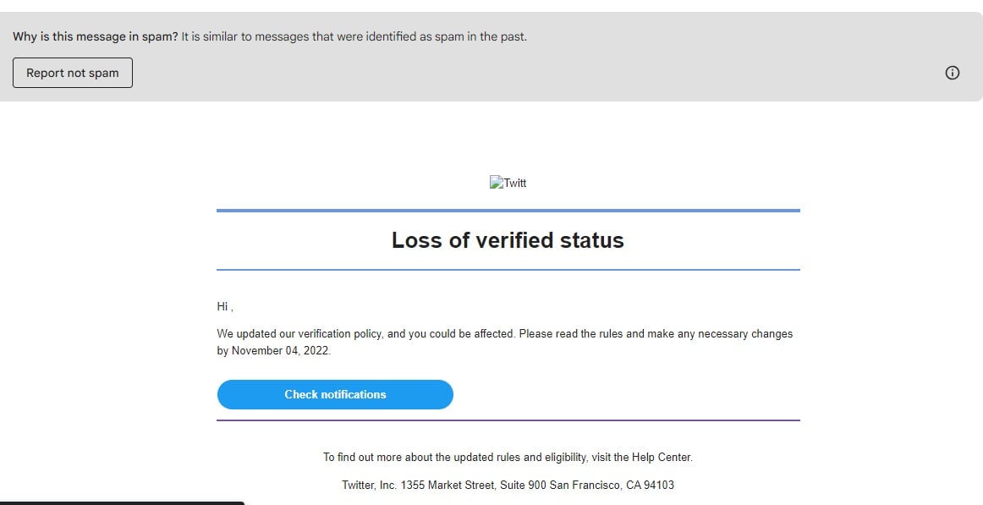
Task: Click the 'Loss of verified status' heading
Action: coord(508,240)
